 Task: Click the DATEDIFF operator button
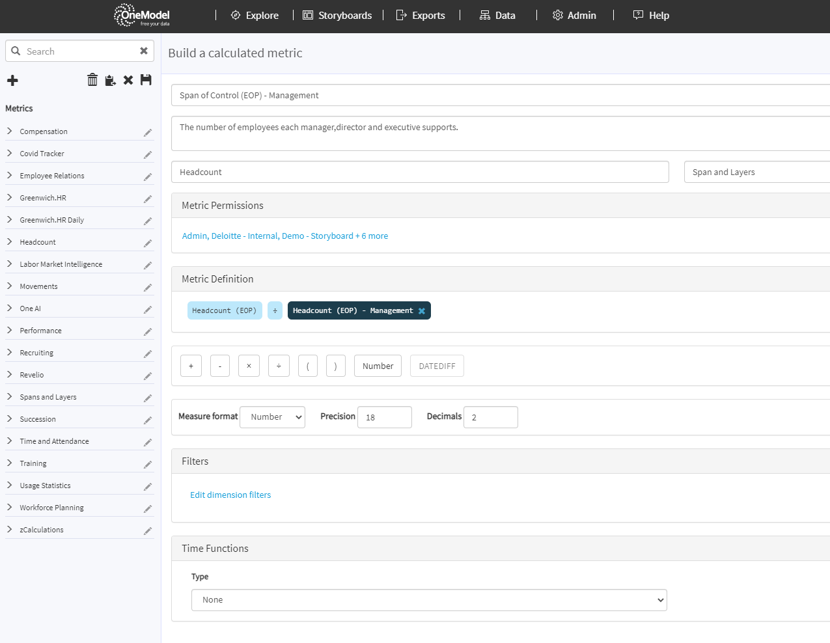[x=437, y=366]
